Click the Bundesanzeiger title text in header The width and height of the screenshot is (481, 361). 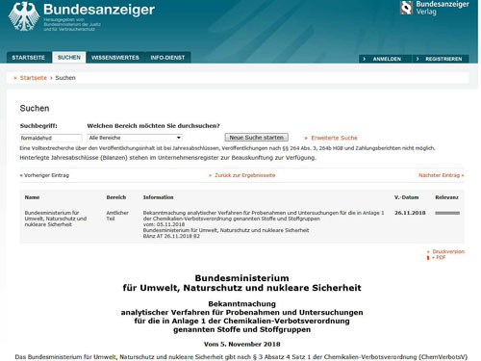pos(99,10)
